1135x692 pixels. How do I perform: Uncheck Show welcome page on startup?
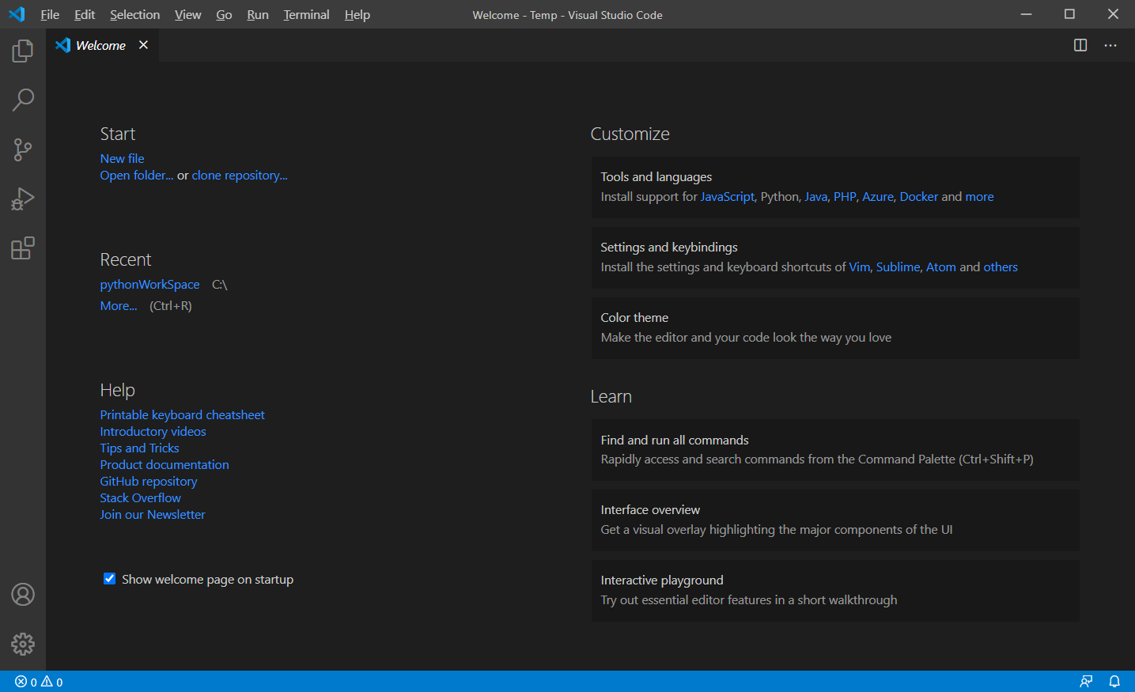pyautogui.click(x=109, y=579)
